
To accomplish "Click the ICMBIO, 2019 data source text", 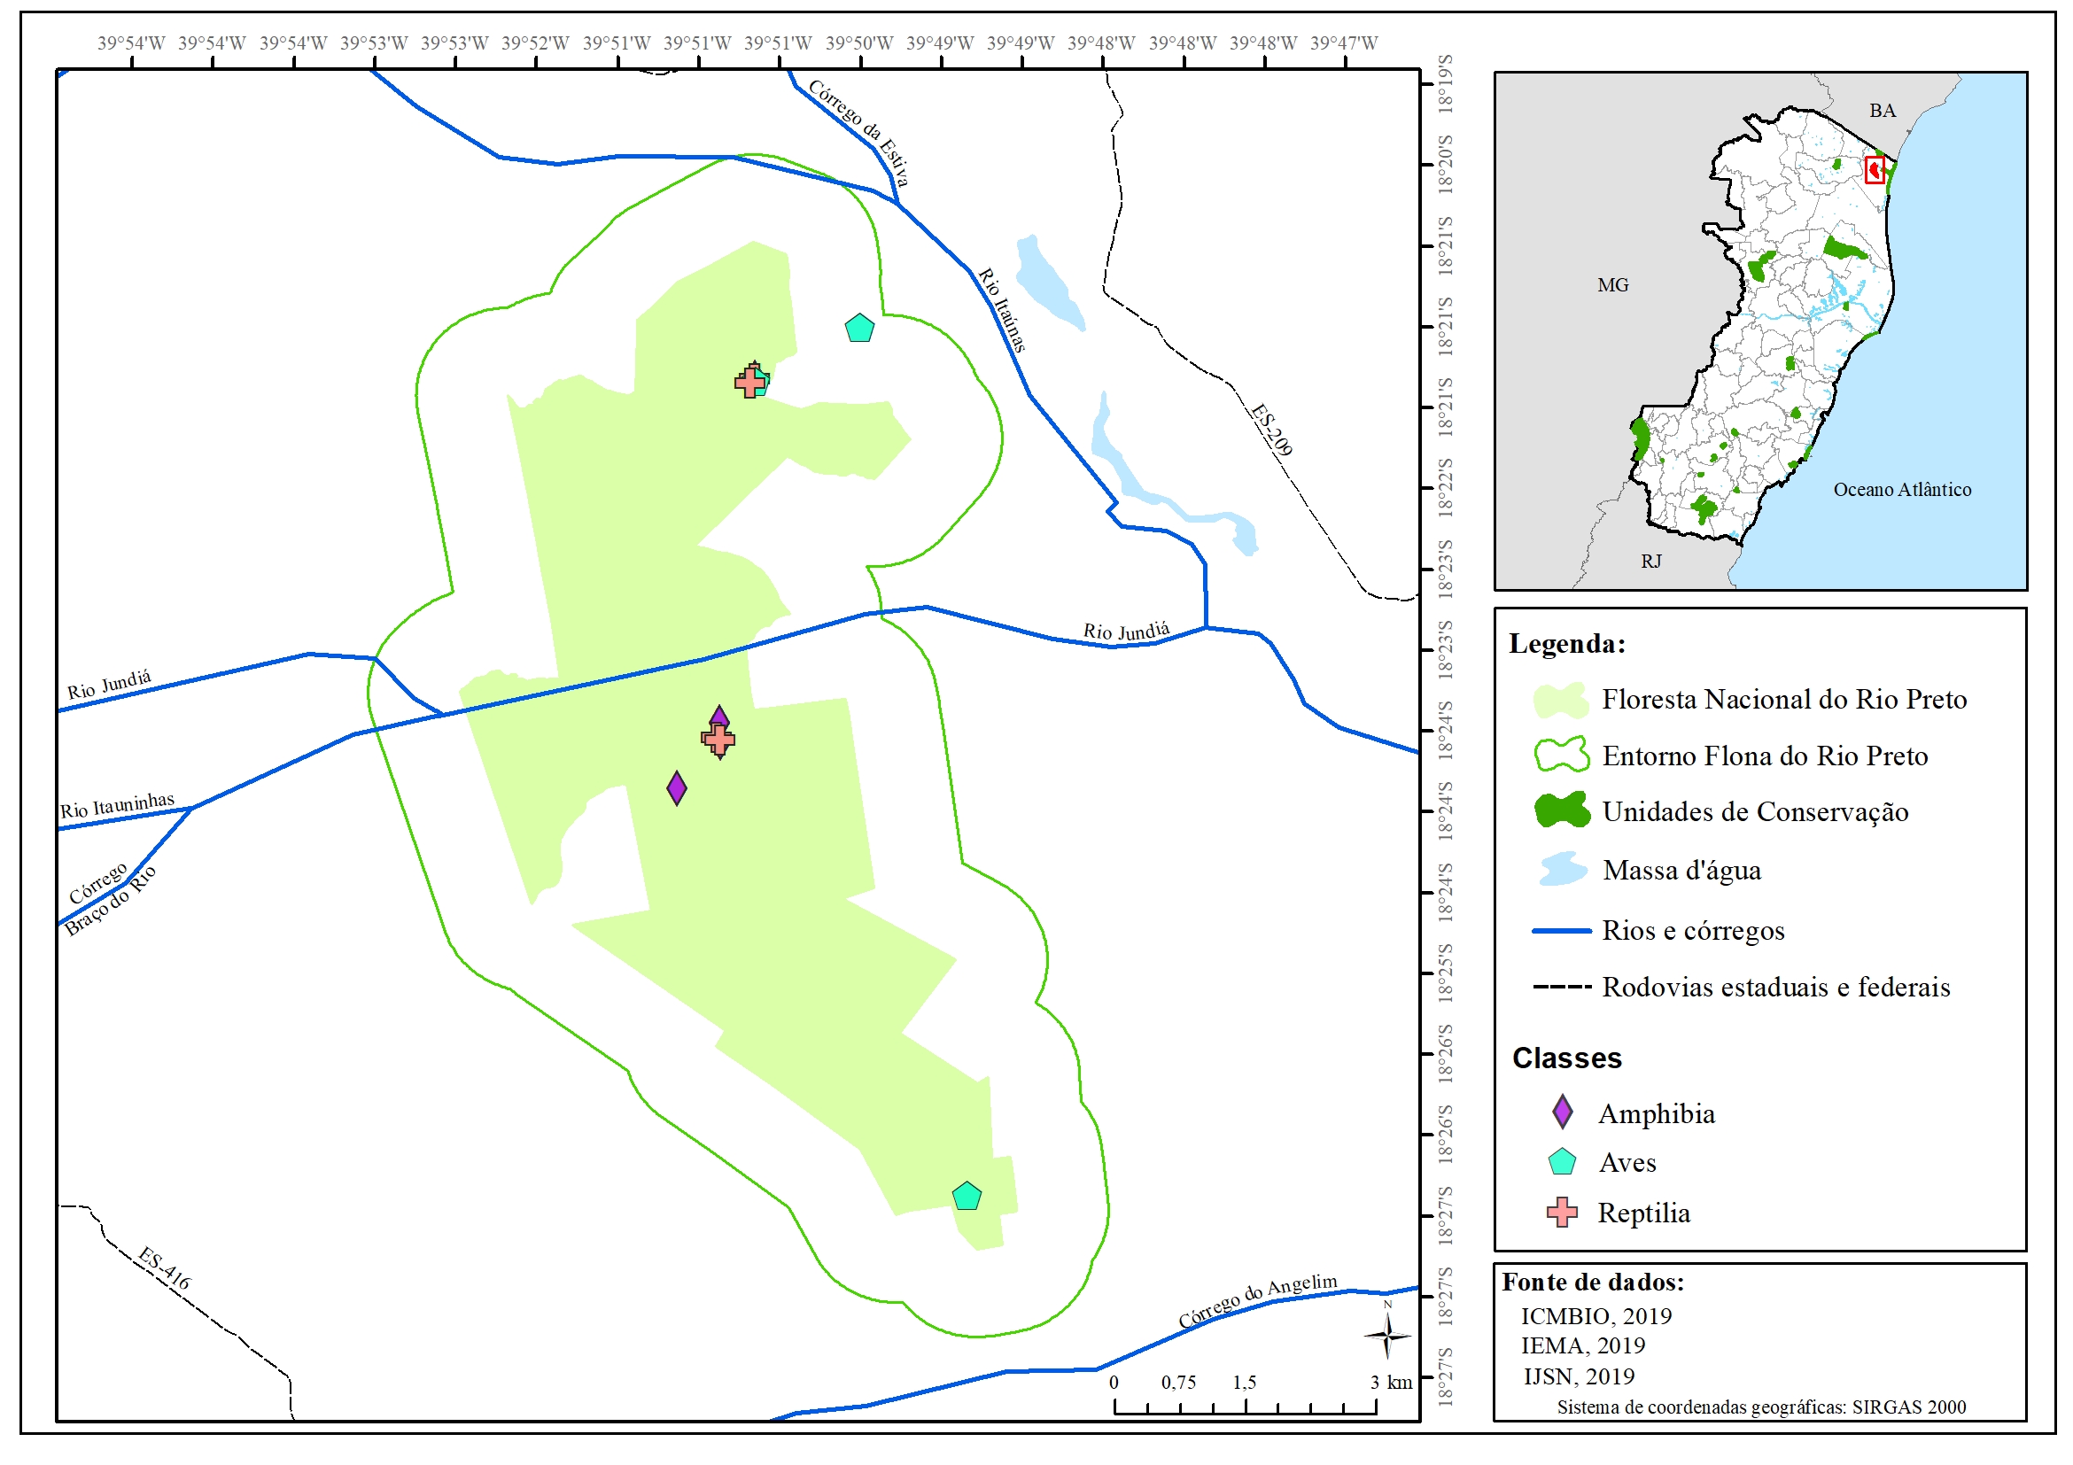I will (1596, 1316).
